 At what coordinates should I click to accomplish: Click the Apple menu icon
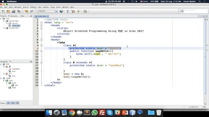pyautogui.click(x=3, y=1)
